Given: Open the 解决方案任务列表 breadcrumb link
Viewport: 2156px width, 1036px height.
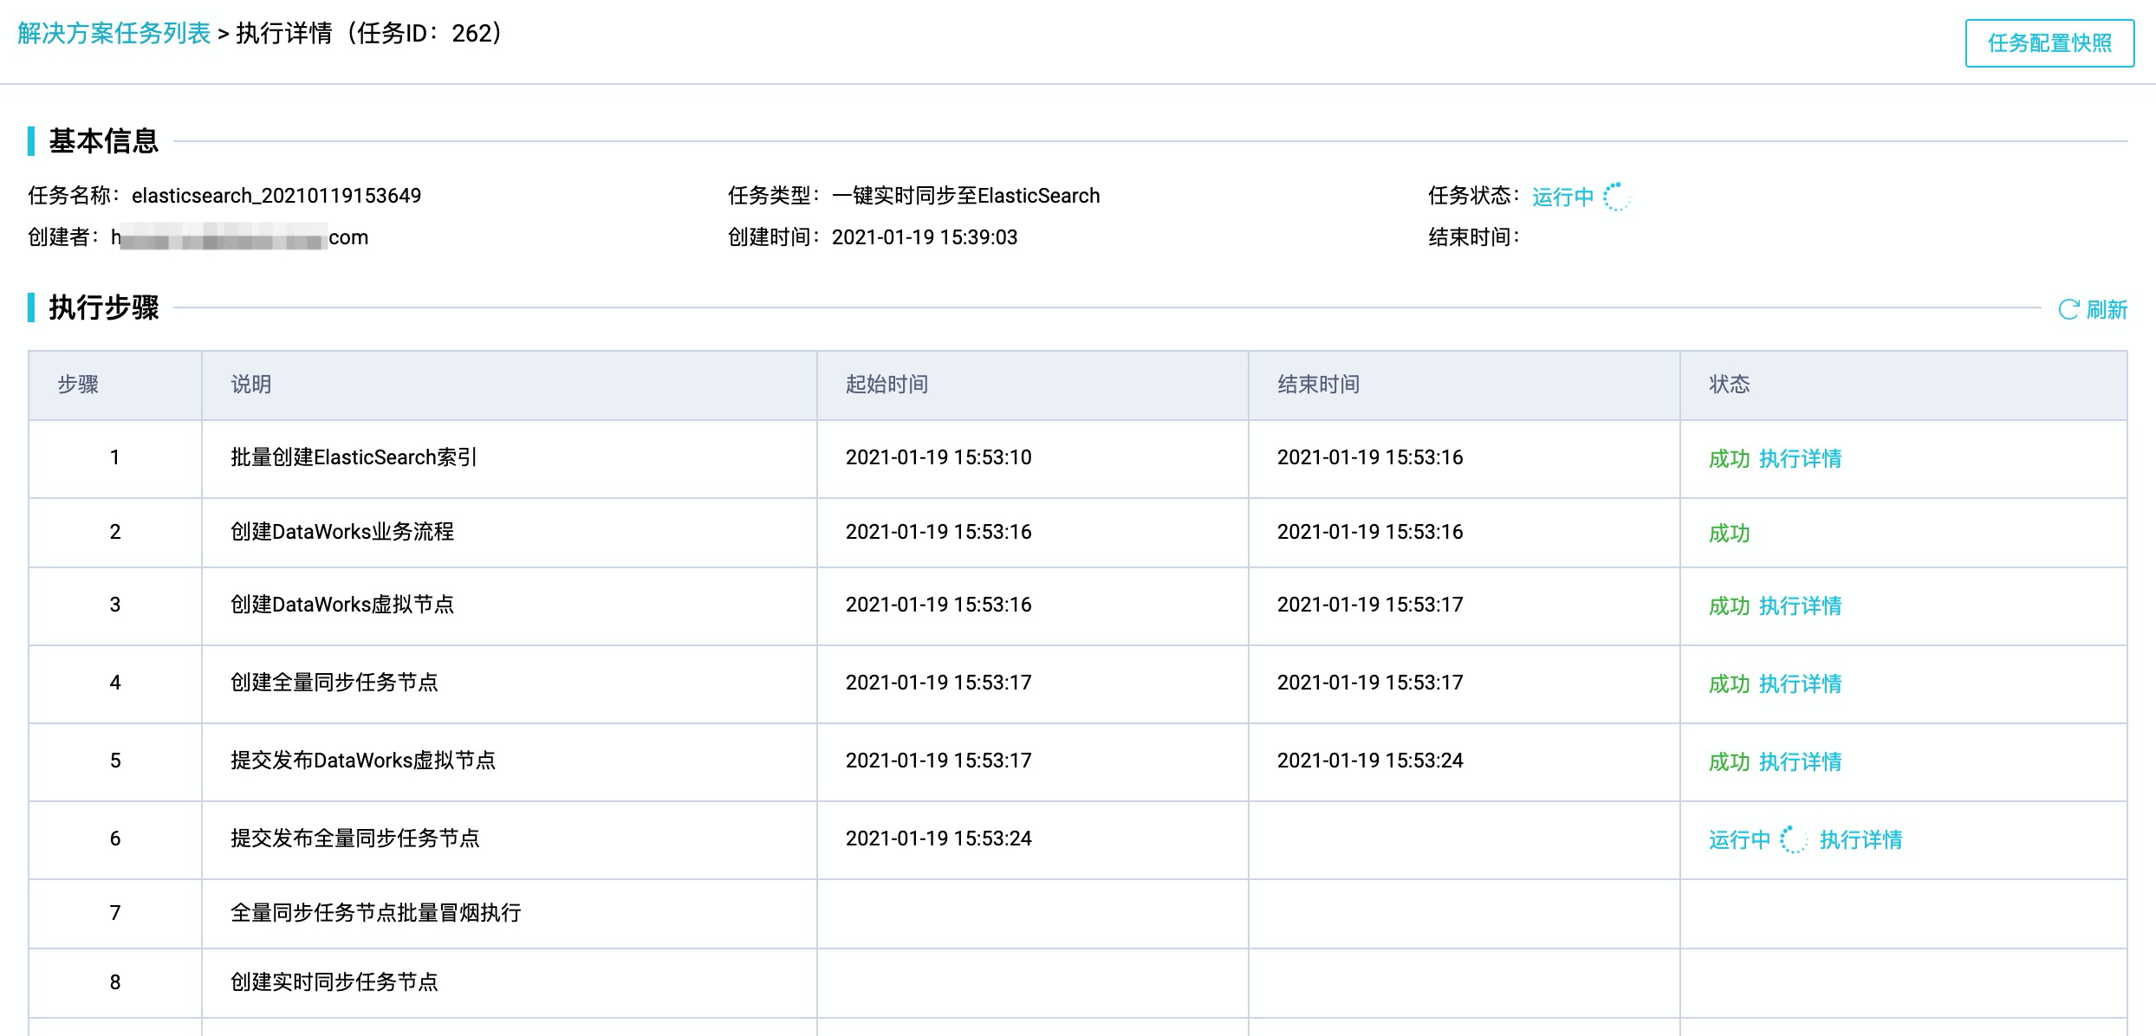Looking at the screenshot, I should 114,34.
